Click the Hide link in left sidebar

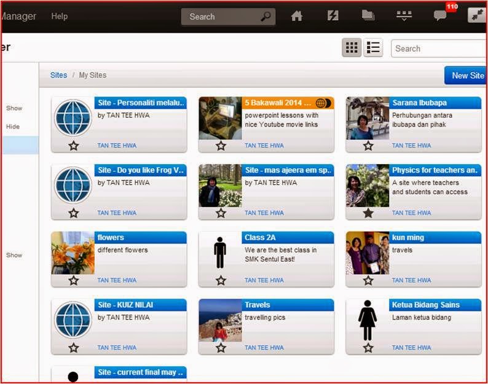13,127
